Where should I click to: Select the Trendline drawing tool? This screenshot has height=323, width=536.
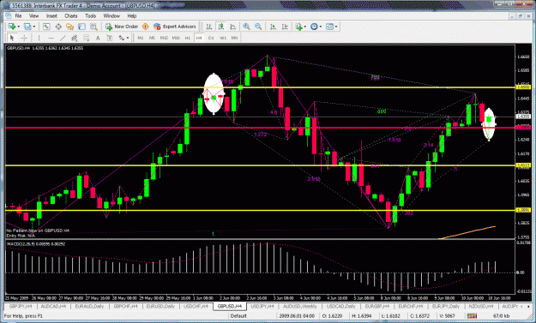click(63, 38)
